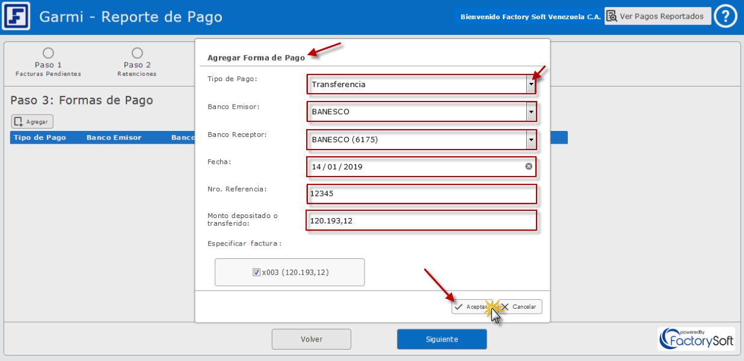The image size is (744, 361).
Task: Select the Paso 1 Facturas Pendientes step circle
Action: pos(48,53)
